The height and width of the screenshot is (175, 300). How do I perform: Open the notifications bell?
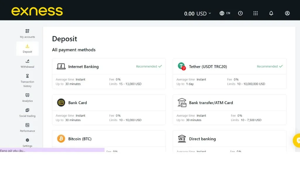[x=271, y=13]
